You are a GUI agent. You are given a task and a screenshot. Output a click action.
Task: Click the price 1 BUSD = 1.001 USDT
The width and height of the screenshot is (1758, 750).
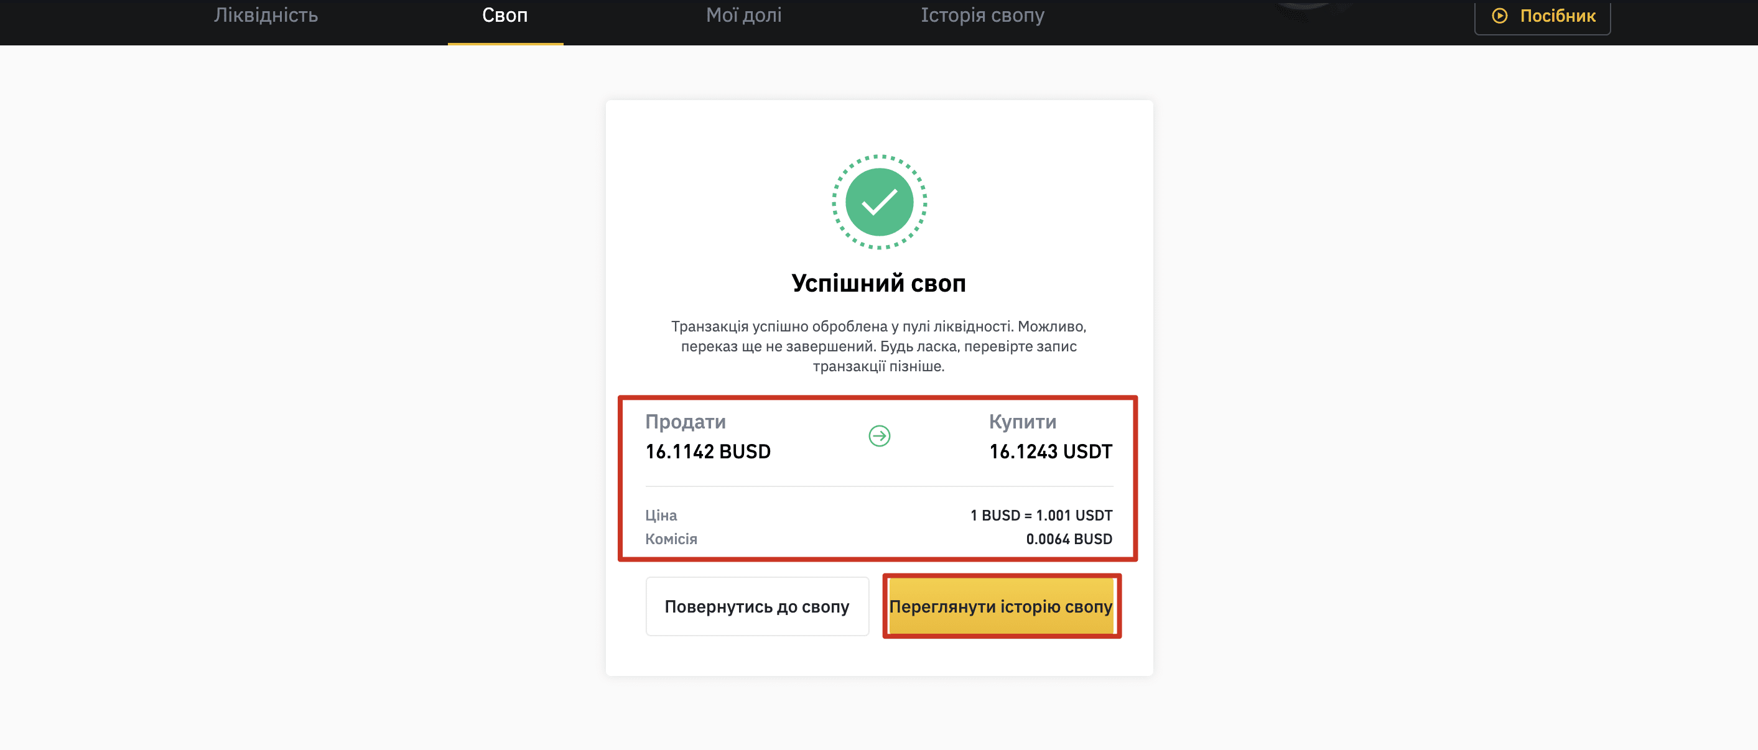1041,516
